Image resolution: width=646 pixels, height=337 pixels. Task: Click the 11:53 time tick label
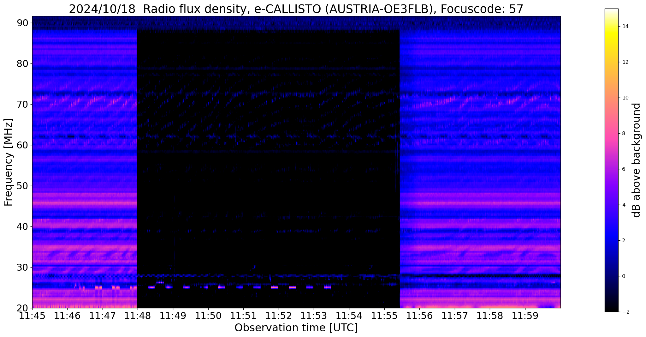pos(314,316)
